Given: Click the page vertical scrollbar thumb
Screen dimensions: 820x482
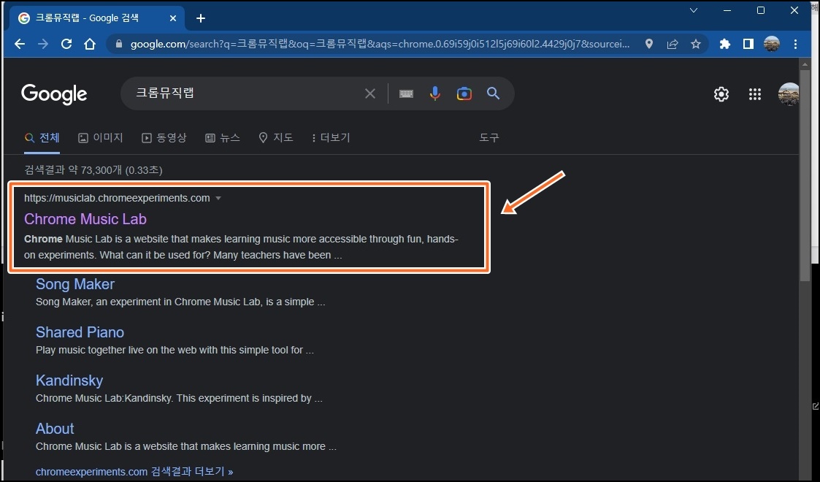Looking at the screenshot, I should pos(805,176).
